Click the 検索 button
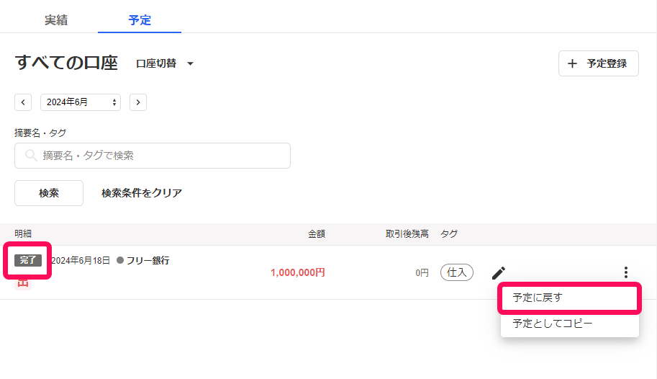The width and height of the screenshot is (657, 379). tap(49, 193)
